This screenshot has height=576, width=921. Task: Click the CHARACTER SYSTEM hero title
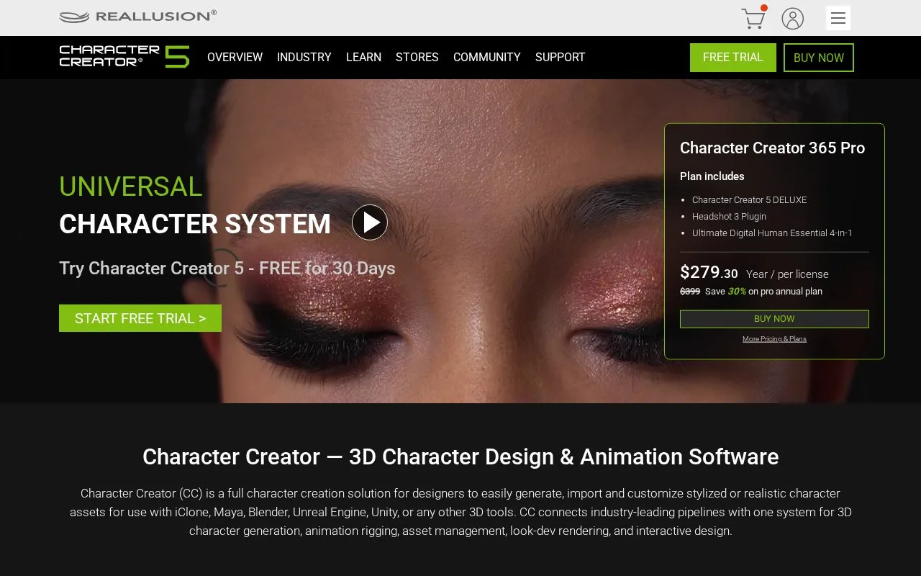click(195, 224)
